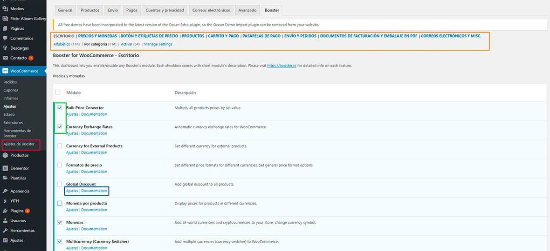The height and width of the screenshot is (251, 550).
Task: Open the Envío tab
Action: (113, 10)
